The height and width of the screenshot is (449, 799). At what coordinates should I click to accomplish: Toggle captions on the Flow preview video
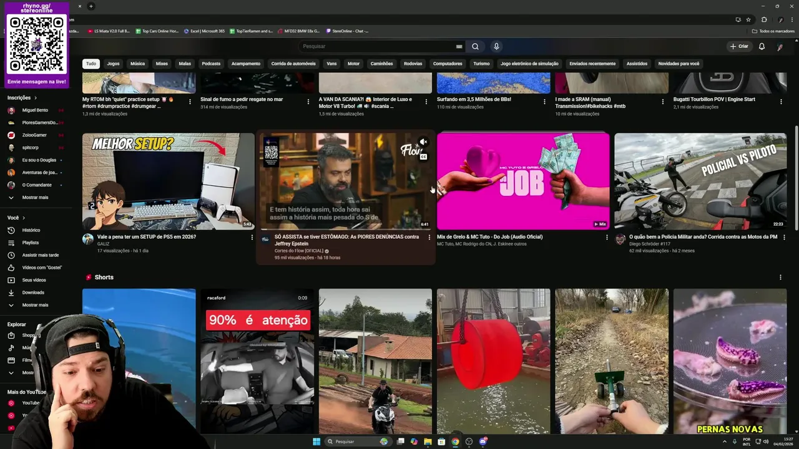coord(423,157)
